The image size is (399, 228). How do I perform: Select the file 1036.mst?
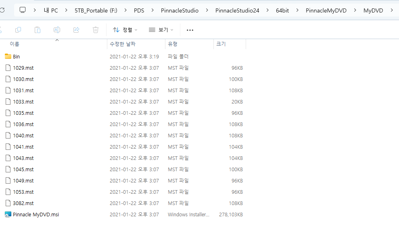(23, 124)
